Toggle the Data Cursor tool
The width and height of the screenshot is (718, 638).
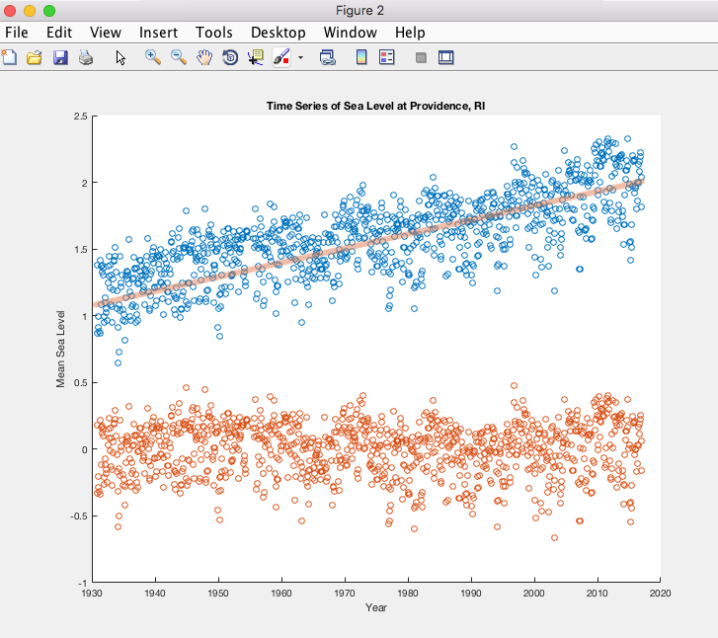point(256,57)
